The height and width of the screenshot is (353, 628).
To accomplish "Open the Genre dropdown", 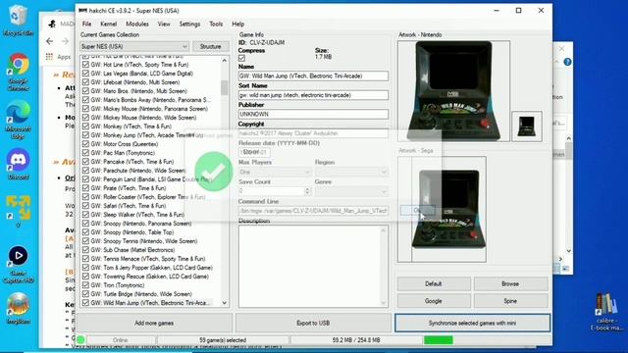I will point(351,191).
